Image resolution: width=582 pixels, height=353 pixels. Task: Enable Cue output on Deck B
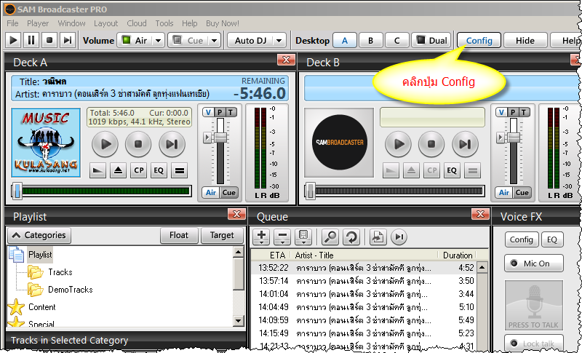pyautogui.click(x=522, y=192)
